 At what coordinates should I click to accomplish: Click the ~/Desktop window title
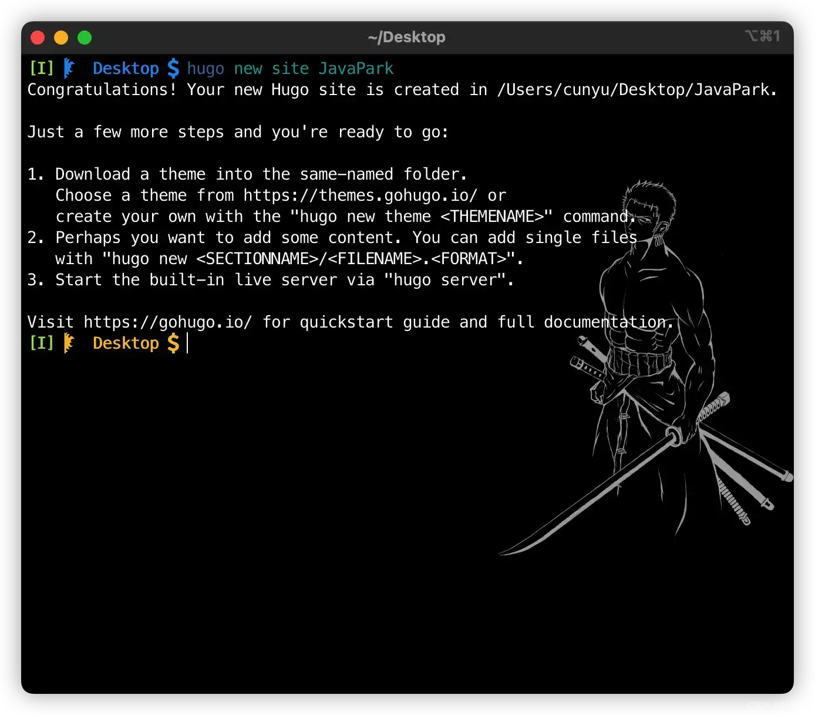click(406, 37)
